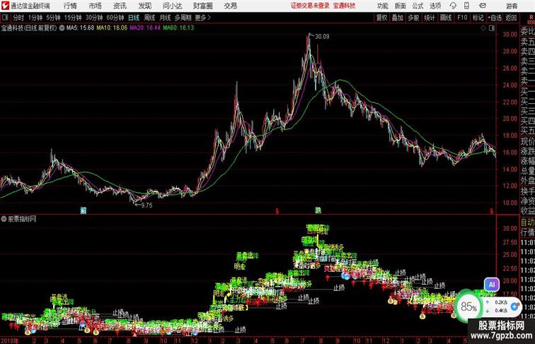
Task: Open the 问小达 menu
Action: tap(172, 6)
